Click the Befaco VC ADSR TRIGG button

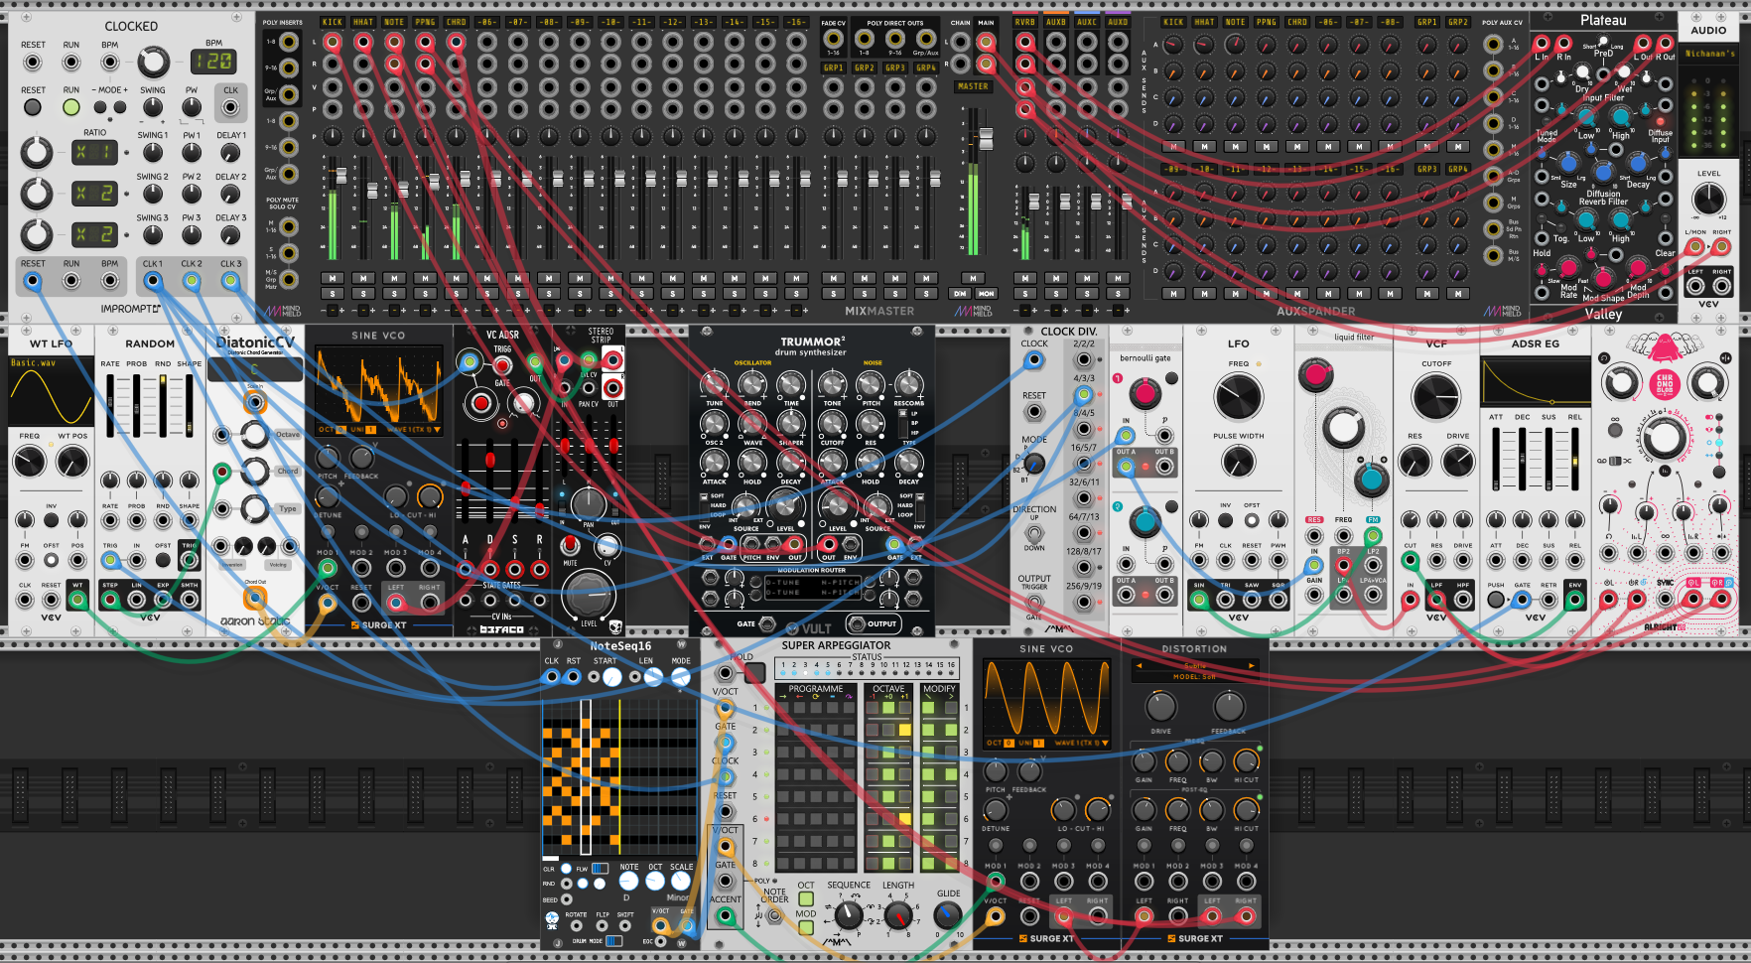(x=502, y=367)
